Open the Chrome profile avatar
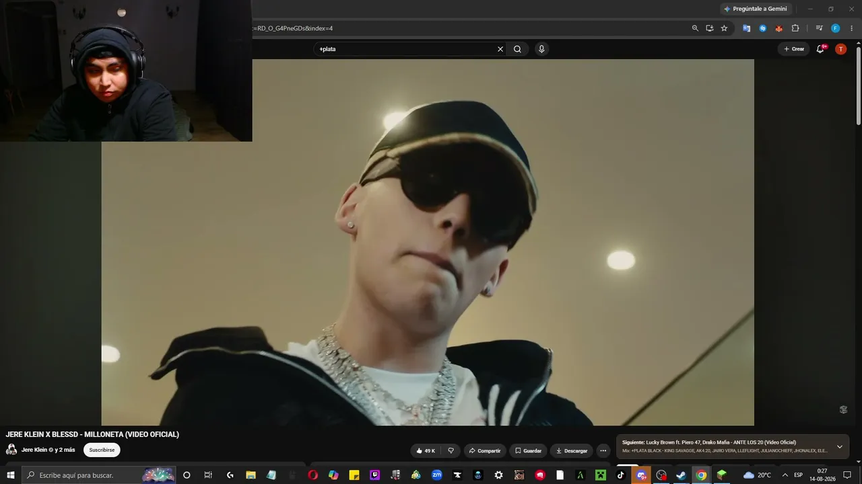The image size is (862, 484). pyautogui.click(x=835, y=28)
